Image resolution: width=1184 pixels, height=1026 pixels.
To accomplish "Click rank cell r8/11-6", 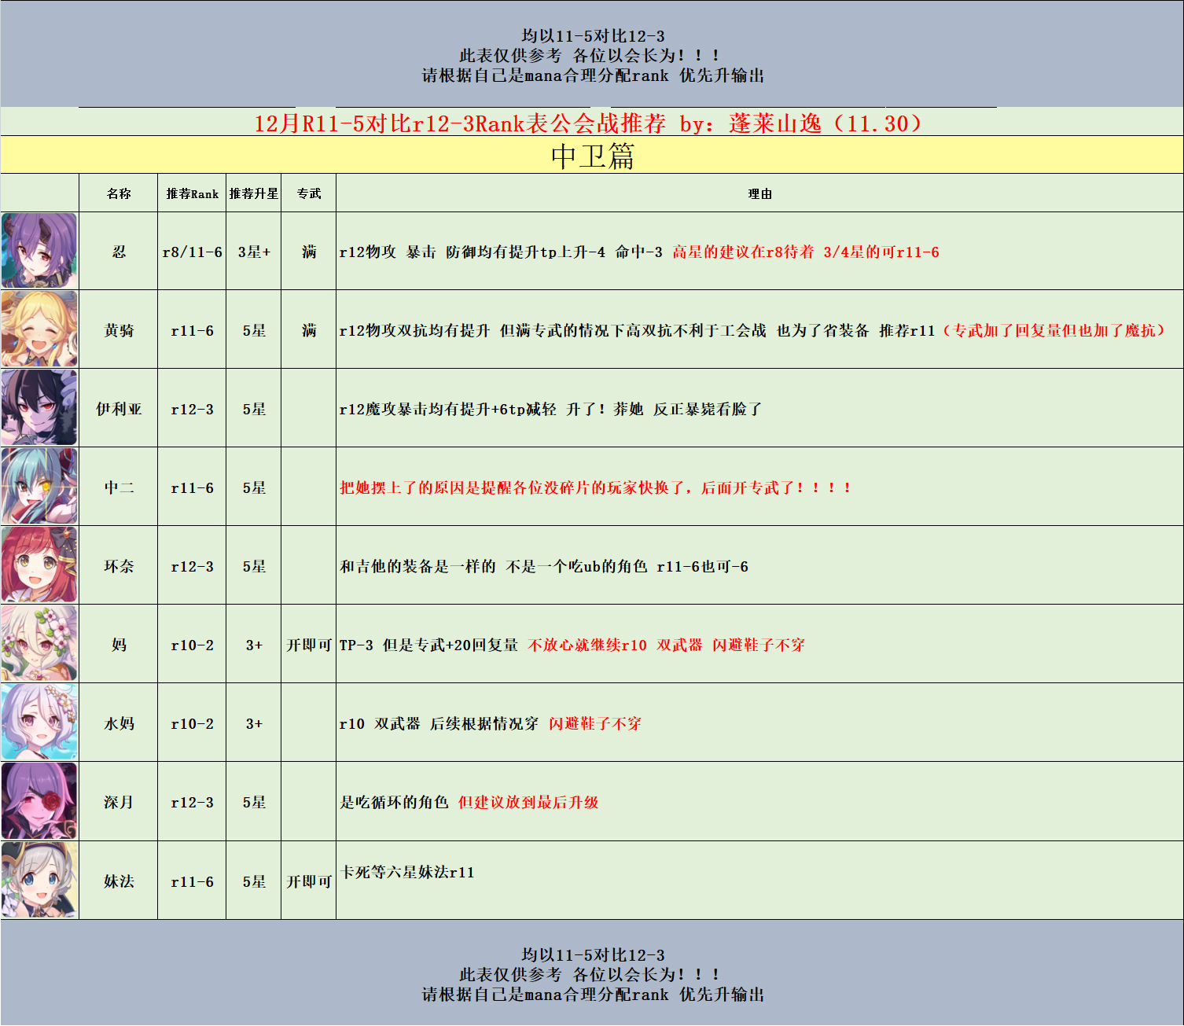I will pyautogui.click(x=192, y=252).
